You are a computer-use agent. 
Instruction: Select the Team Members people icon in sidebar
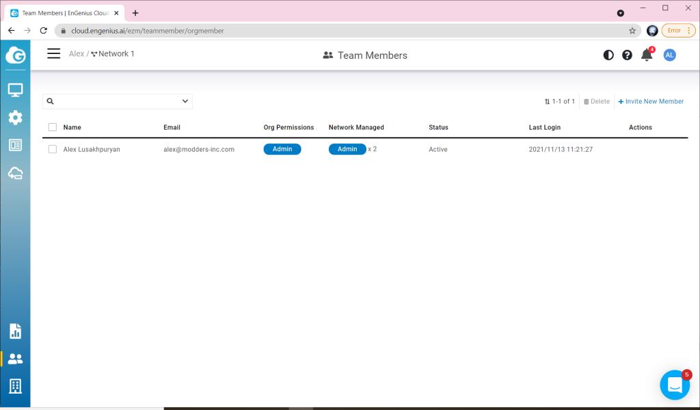click(x=15, y=359)
